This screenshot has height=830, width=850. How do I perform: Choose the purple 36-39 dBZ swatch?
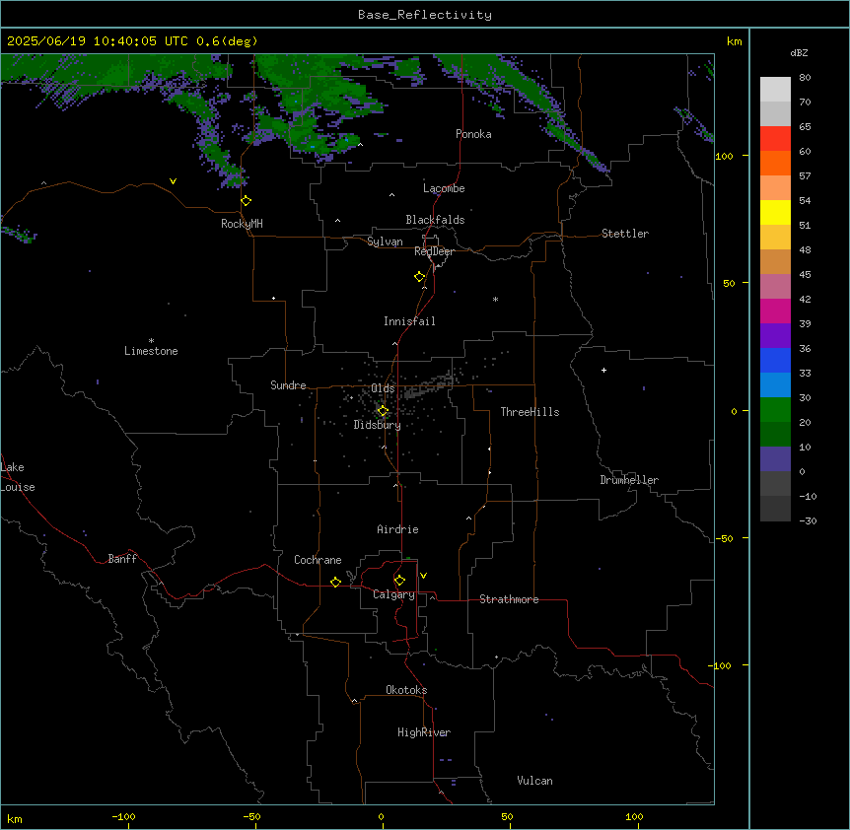[775, 336]
